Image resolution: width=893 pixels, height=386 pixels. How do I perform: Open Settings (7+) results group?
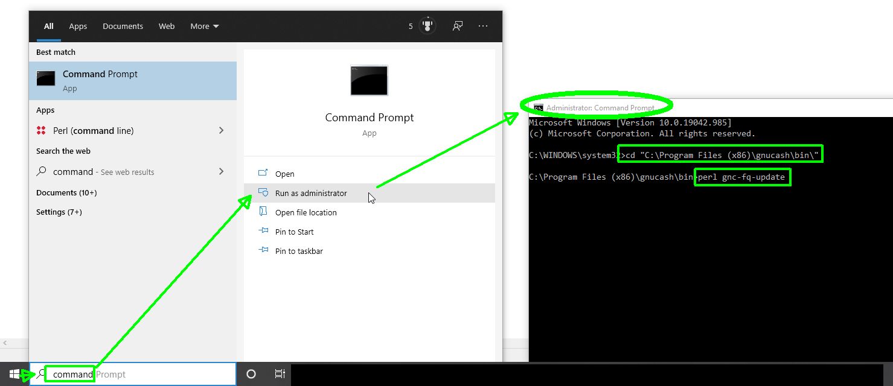[x=59, y=212]
